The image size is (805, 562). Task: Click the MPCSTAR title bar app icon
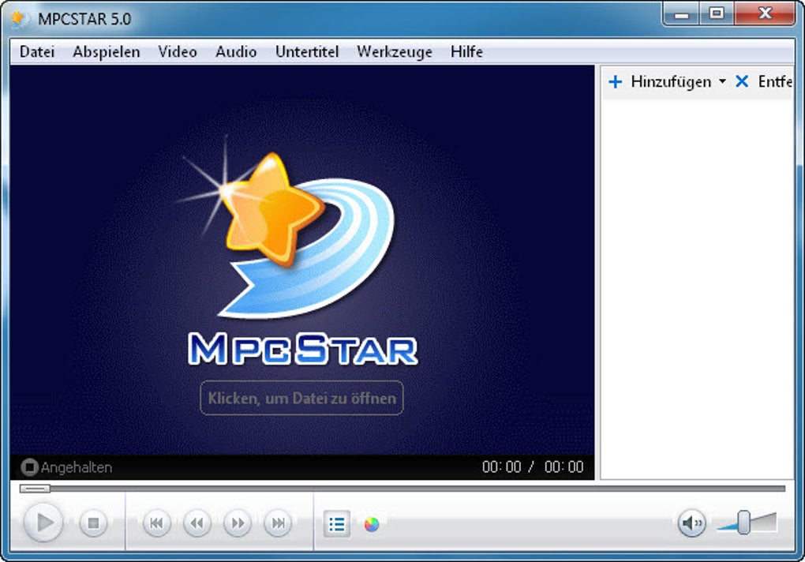(21, 19)
